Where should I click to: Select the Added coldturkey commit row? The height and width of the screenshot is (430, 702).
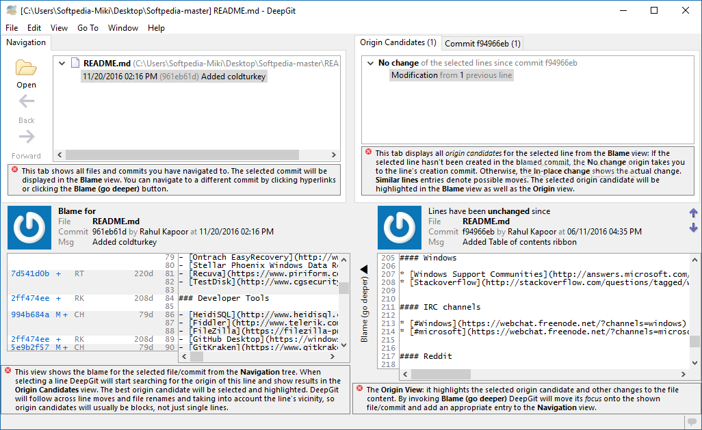174,77
